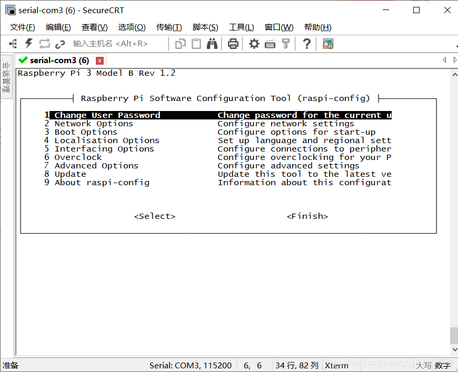Open the Session Manager toolbar icon
This screenshot has width=458, height=372.
[x=13, y=44]
